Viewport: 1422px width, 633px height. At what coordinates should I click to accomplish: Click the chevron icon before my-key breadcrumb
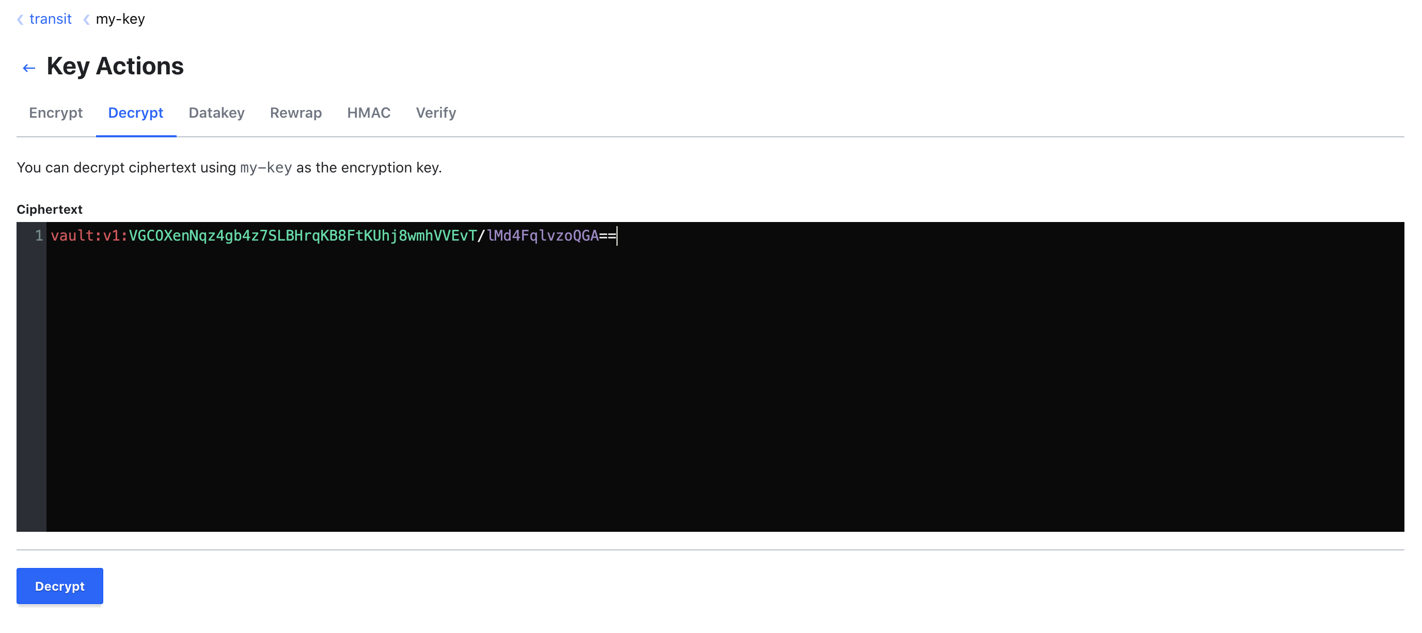pos(86,19)
